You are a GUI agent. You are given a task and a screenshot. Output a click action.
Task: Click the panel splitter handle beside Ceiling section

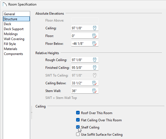click(x=32, y=112)
